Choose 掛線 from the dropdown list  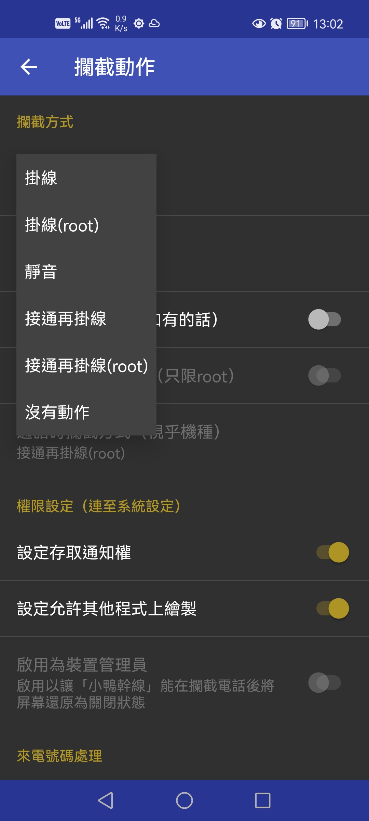86,178
